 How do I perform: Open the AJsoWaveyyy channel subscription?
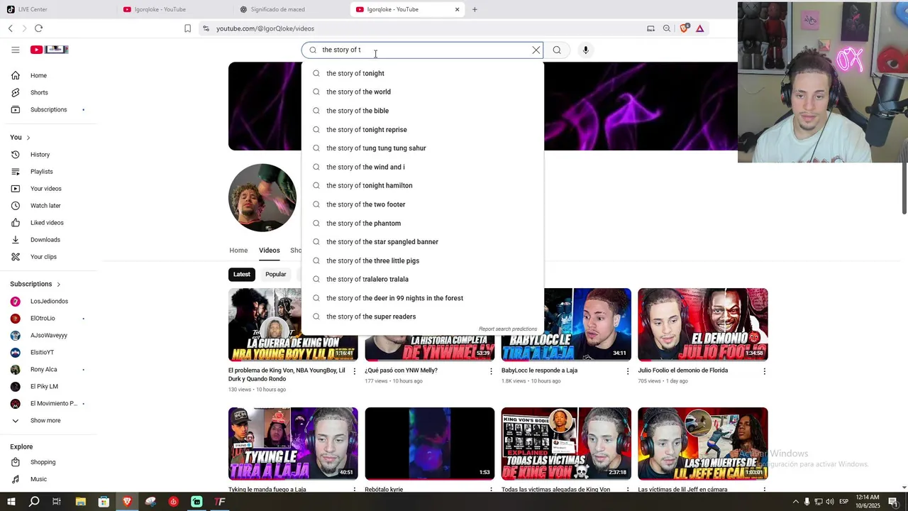point(48,335)
